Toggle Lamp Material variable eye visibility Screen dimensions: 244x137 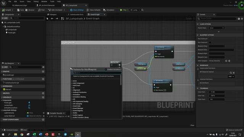(43, 116)
